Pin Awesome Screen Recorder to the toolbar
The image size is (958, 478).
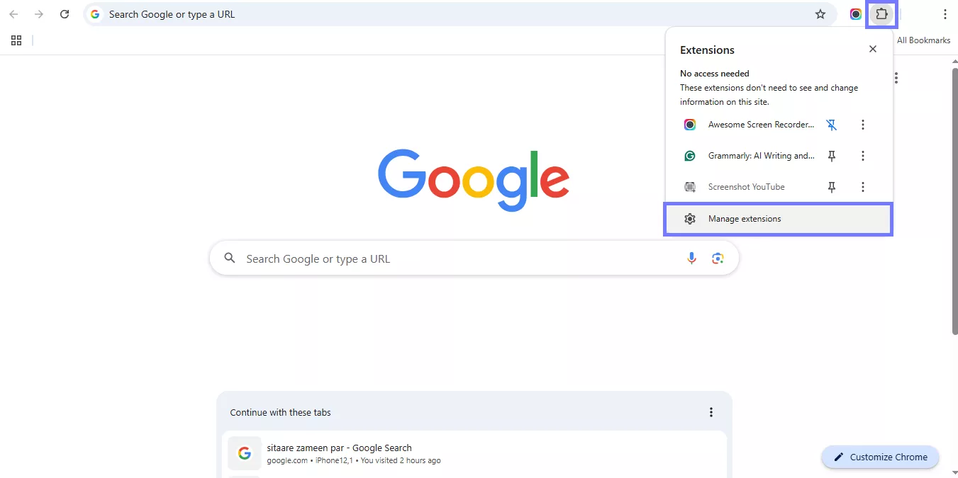pyautogui.click(x=831, y=124)
